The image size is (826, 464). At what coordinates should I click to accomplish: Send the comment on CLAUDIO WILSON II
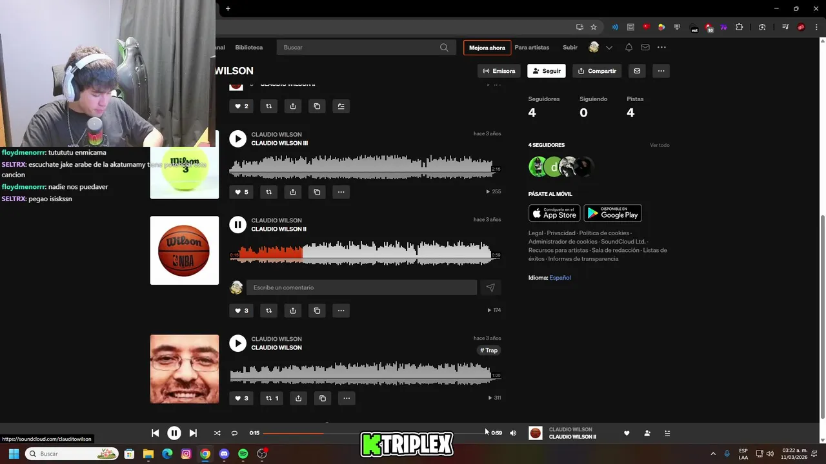click(x=490, y=287)
